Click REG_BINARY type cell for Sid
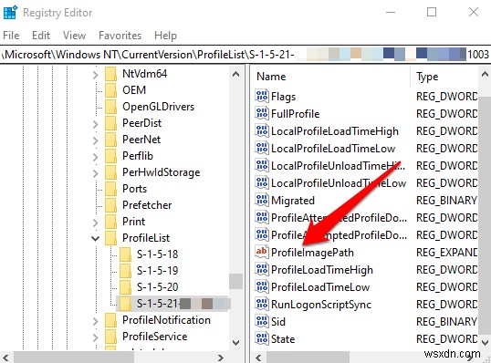The height and width of the screenshot is (363, 491). tap(447, 322)
